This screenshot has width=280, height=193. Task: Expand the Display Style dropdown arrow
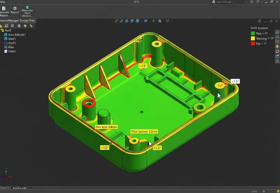pyautogui.click(x=149, y=21)
